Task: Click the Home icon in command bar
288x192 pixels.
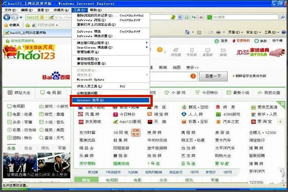Action: pos(187,32)
